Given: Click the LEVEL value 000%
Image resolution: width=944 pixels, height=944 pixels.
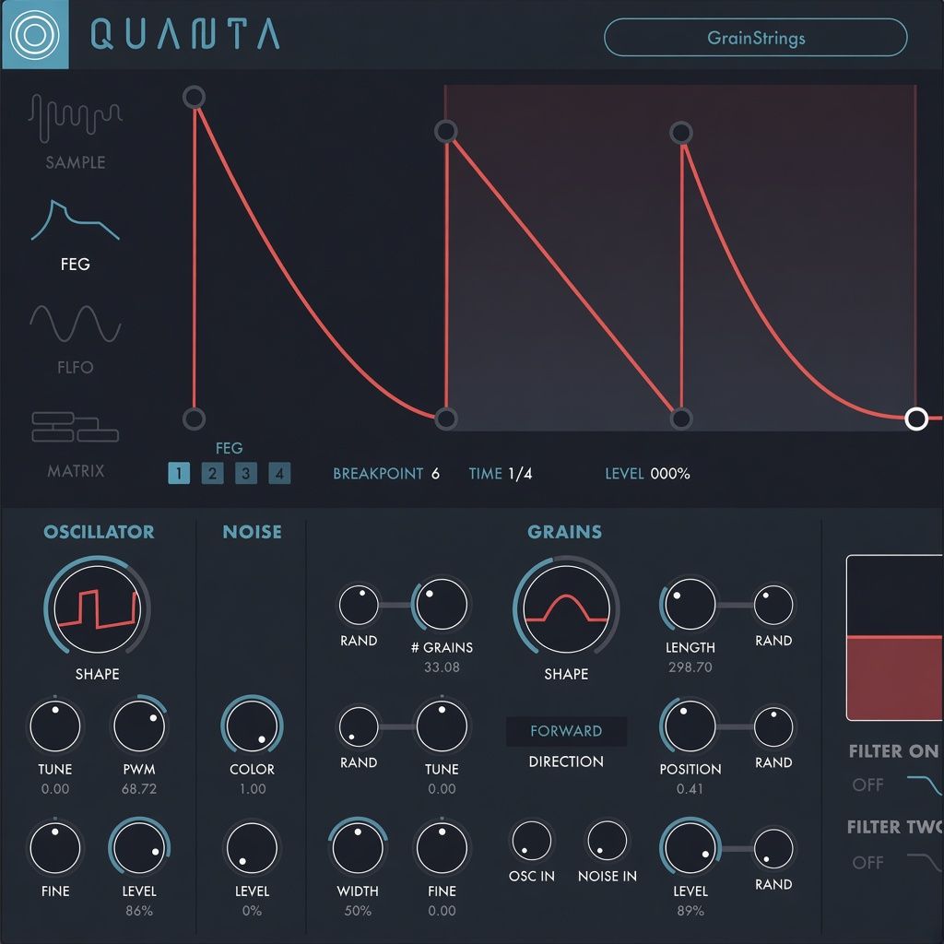Looking at the screenshot, I should (670, 474).
